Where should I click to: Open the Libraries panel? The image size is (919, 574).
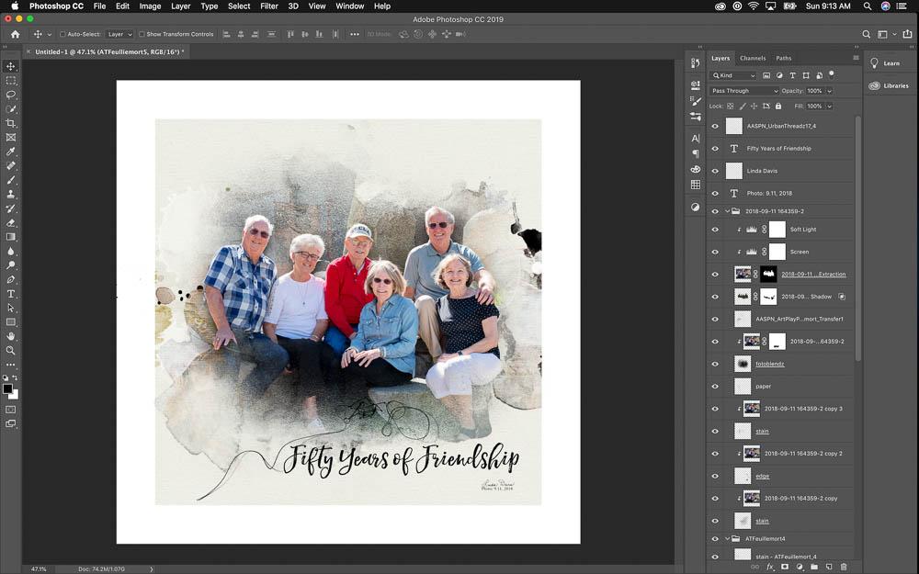(x=891, y=85)
